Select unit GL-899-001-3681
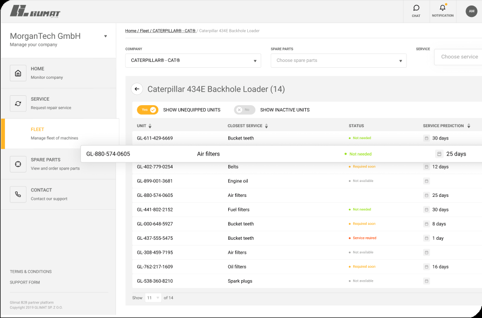The height and width of the screenshot is (318, 482). tap(155, 181)
